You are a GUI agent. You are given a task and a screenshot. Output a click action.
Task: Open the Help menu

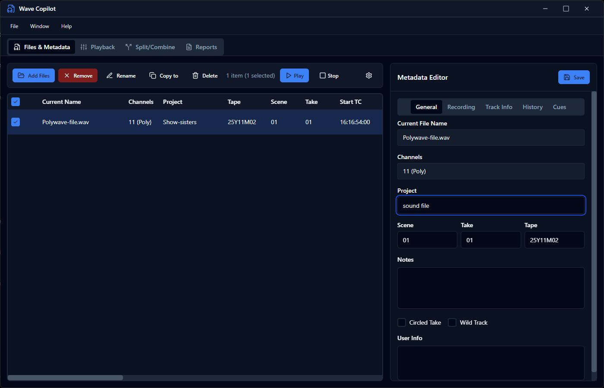click(x=66, y=26)
